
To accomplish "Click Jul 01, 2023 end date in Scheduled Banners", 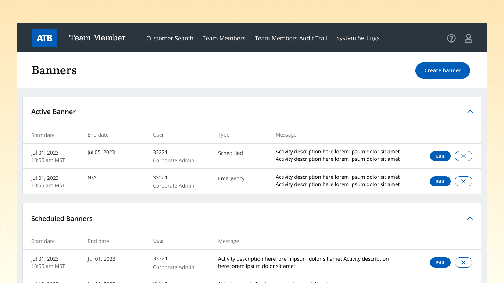I will click(101, 259).
